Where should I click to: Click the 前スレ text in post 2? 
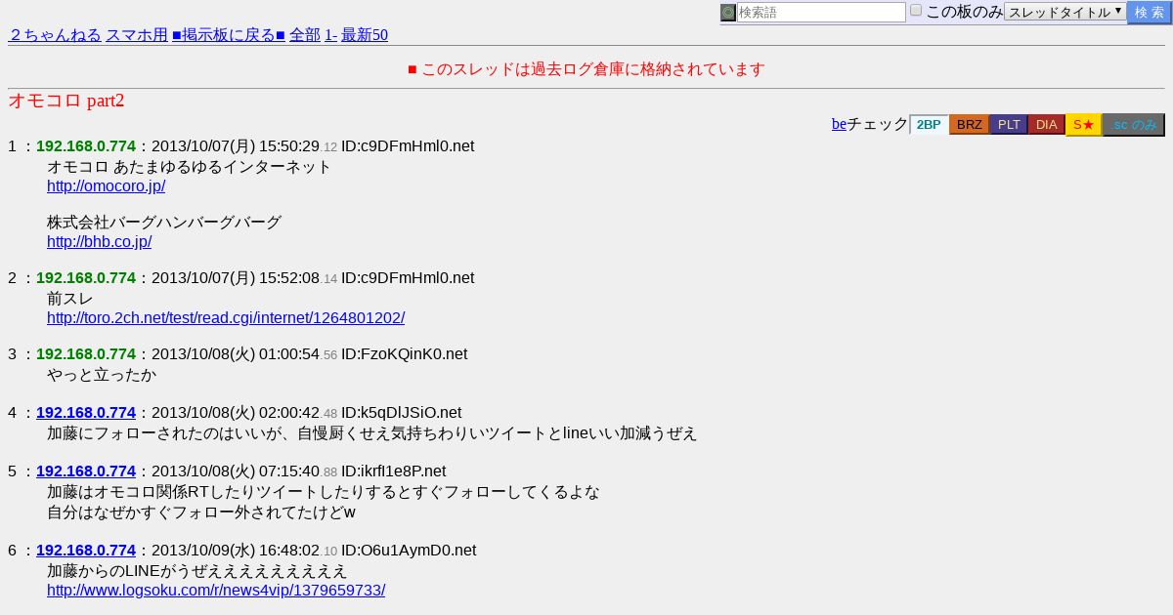[70, 298]
